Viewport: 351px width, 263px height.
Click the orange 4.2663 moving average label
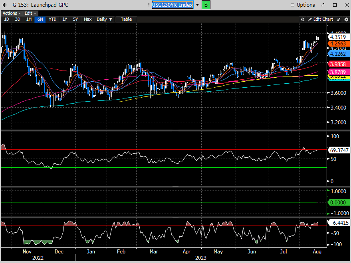tap(339, 43)
